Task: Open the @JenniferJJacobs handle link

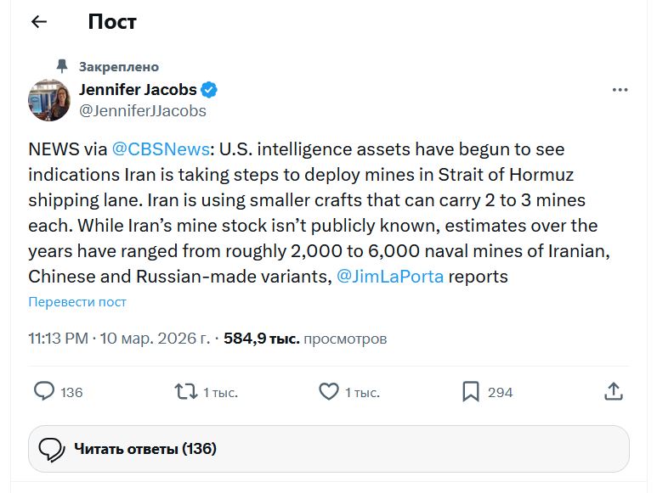Action: pos(142,110)
